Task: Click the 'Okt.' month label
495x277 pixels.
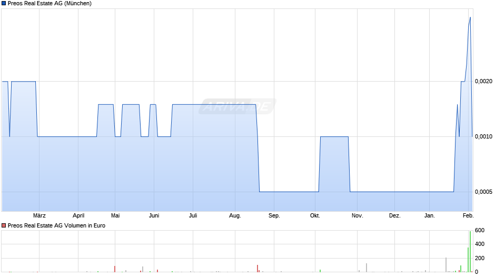Action: pyautogui.click(x=315, y=216)
